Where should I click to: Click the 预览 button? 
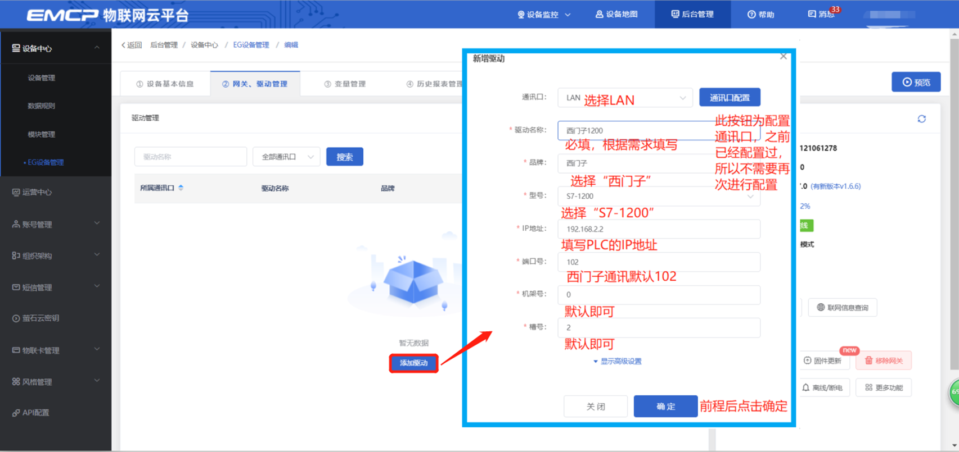(x=916, y=82)
